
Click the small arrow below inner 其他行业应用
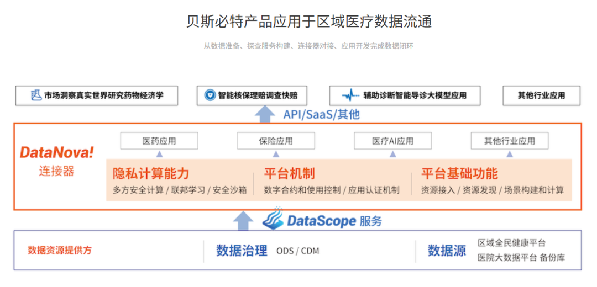point(510,155)
